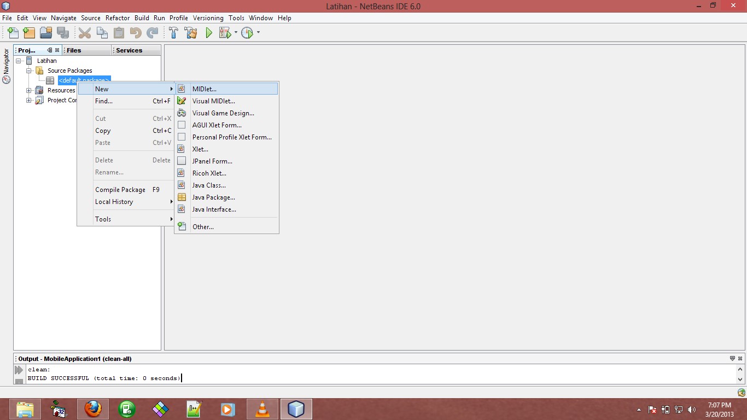Viewport: 747px width, 420px height.
Task: Expand the Resources tree node
Action: coord(28,90)
